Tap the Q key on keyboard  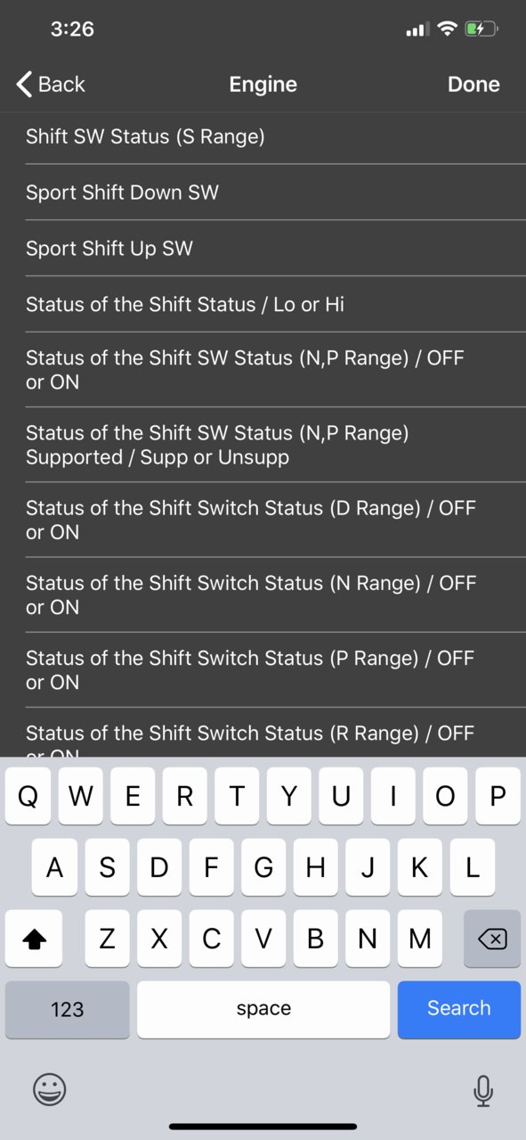(28, 796)
